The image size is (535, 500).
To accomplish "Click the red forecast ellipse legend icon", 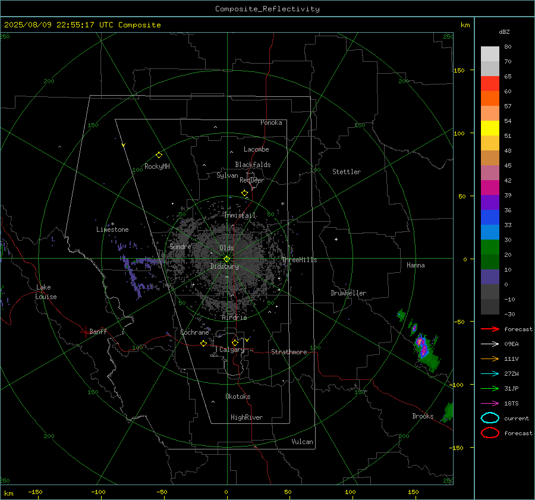I will point(490,433).
